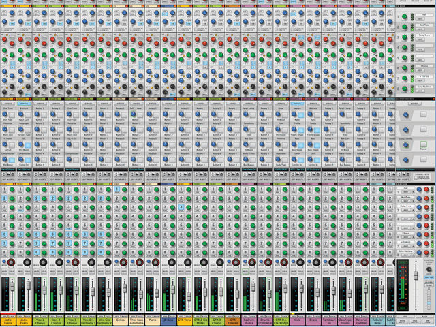Click the pan knob on the Kick channel

pos(300,262)
